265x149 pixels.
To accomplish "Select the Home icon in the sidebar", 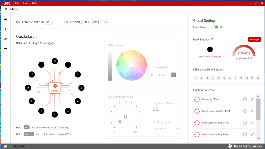I will (x=6, y=20).
